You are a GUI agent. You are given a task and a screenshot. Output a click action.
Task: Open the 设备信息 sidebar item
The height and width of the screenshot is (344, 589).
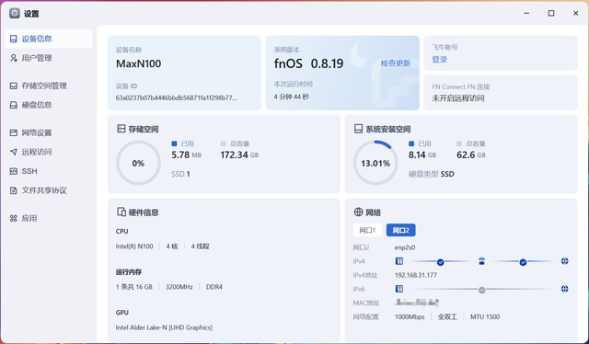(49, 39)
